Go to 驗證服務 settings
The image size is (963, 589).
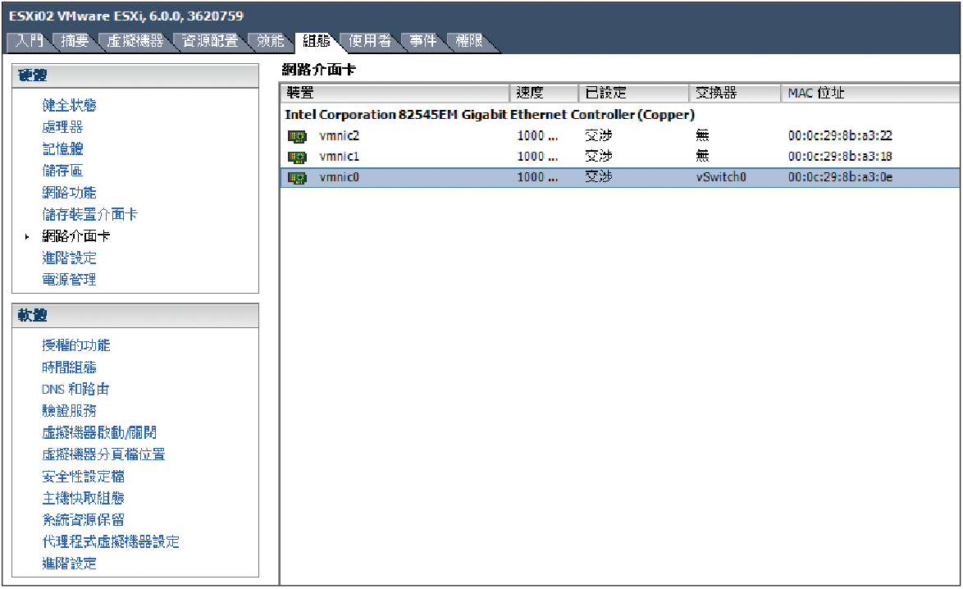70,411
